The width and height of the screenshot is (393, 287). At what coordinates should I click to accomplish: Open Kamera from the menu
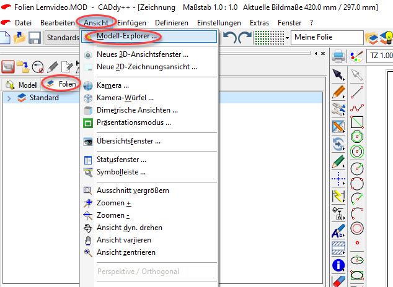click(x=149, y=85)
